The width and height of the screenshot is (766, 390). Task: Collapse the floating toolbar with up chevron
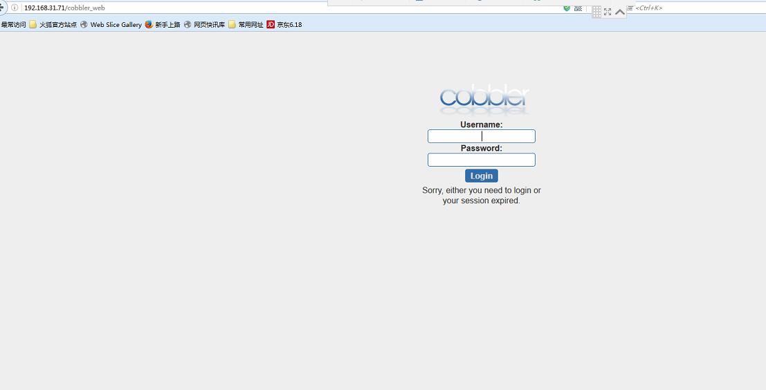(620, 12)
